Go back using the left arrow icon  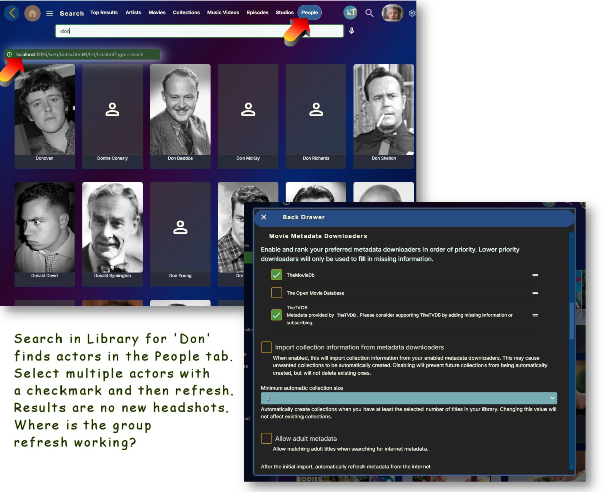tap(11, 12)
